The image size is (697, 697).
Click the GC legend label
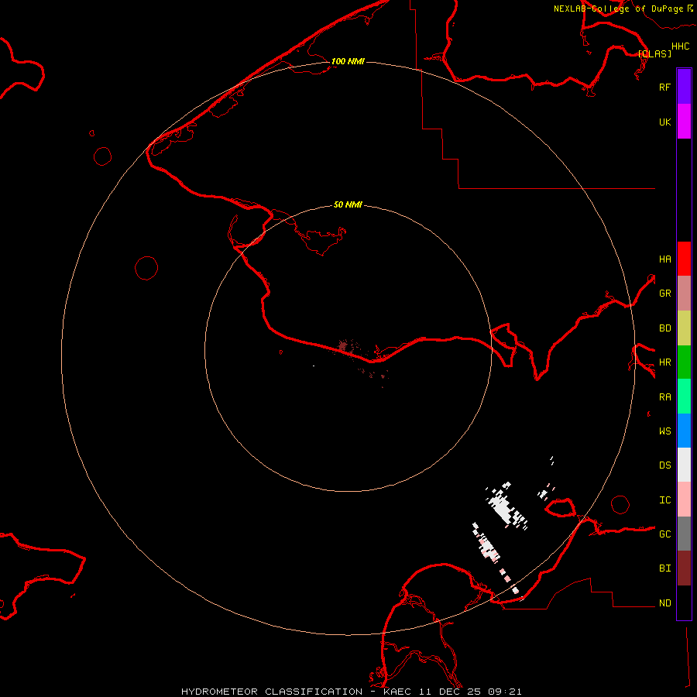pos(664,534)
